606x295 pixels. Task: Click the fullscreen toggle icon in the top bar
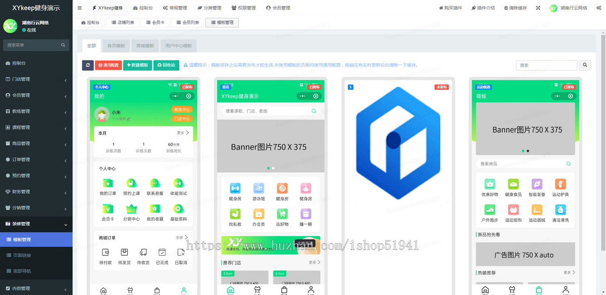click(x=538, y=8)
